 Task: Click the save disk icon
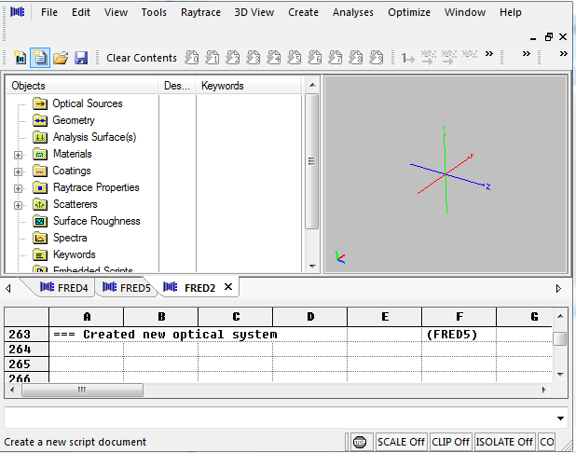tap(81, 58)
